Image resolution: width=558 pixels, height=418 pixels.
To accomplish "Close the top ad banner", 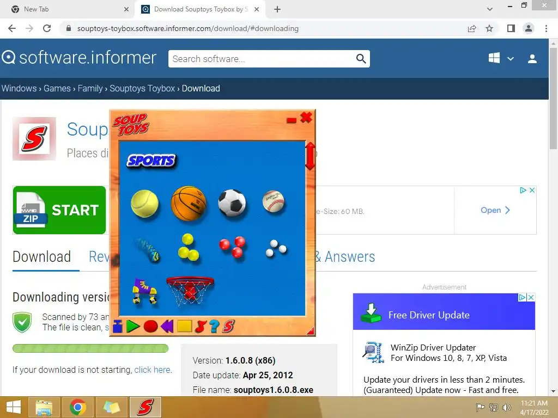I will tap(532, 190).
